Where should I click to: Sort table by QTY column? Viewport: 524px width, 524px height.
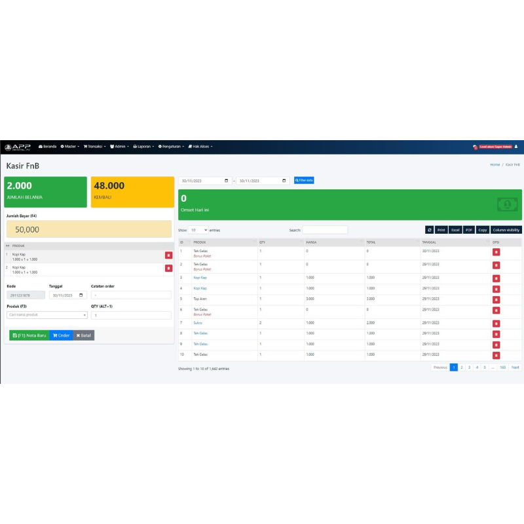[281, 242]
